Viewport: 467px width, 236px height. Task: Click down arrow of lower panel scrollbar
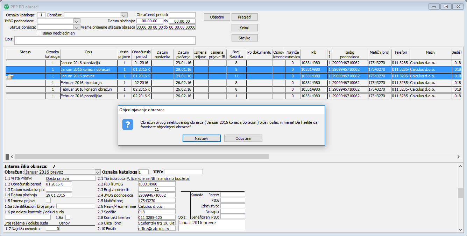tap(461, 229)
